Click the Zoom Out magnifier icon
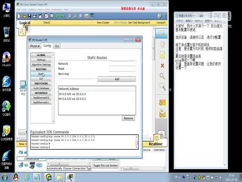The image size is (242, 182). click(80, 16)
